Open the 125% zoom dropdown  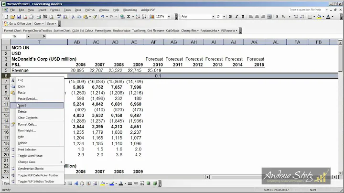(x=169, y=17)
